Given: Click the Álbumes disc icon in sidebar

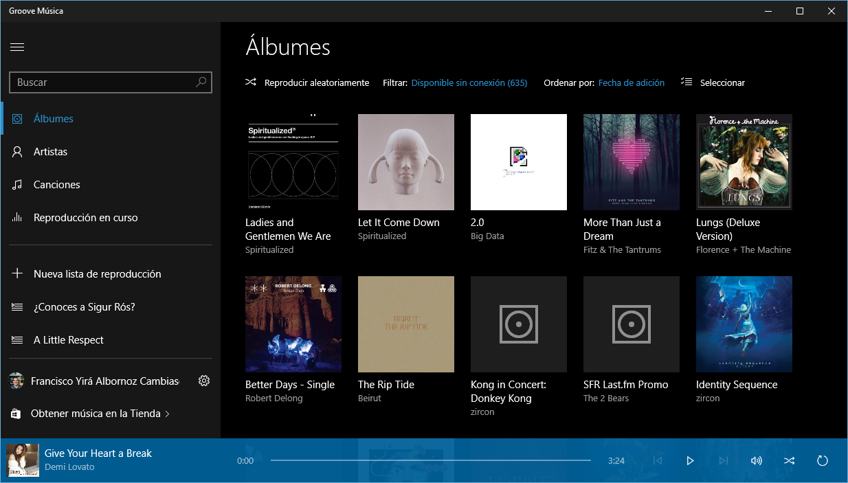Looking at the screenshot, I should tap(17, 119).
